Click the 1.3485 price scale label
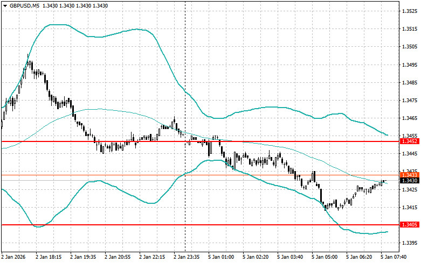 (x=409, y=83)
